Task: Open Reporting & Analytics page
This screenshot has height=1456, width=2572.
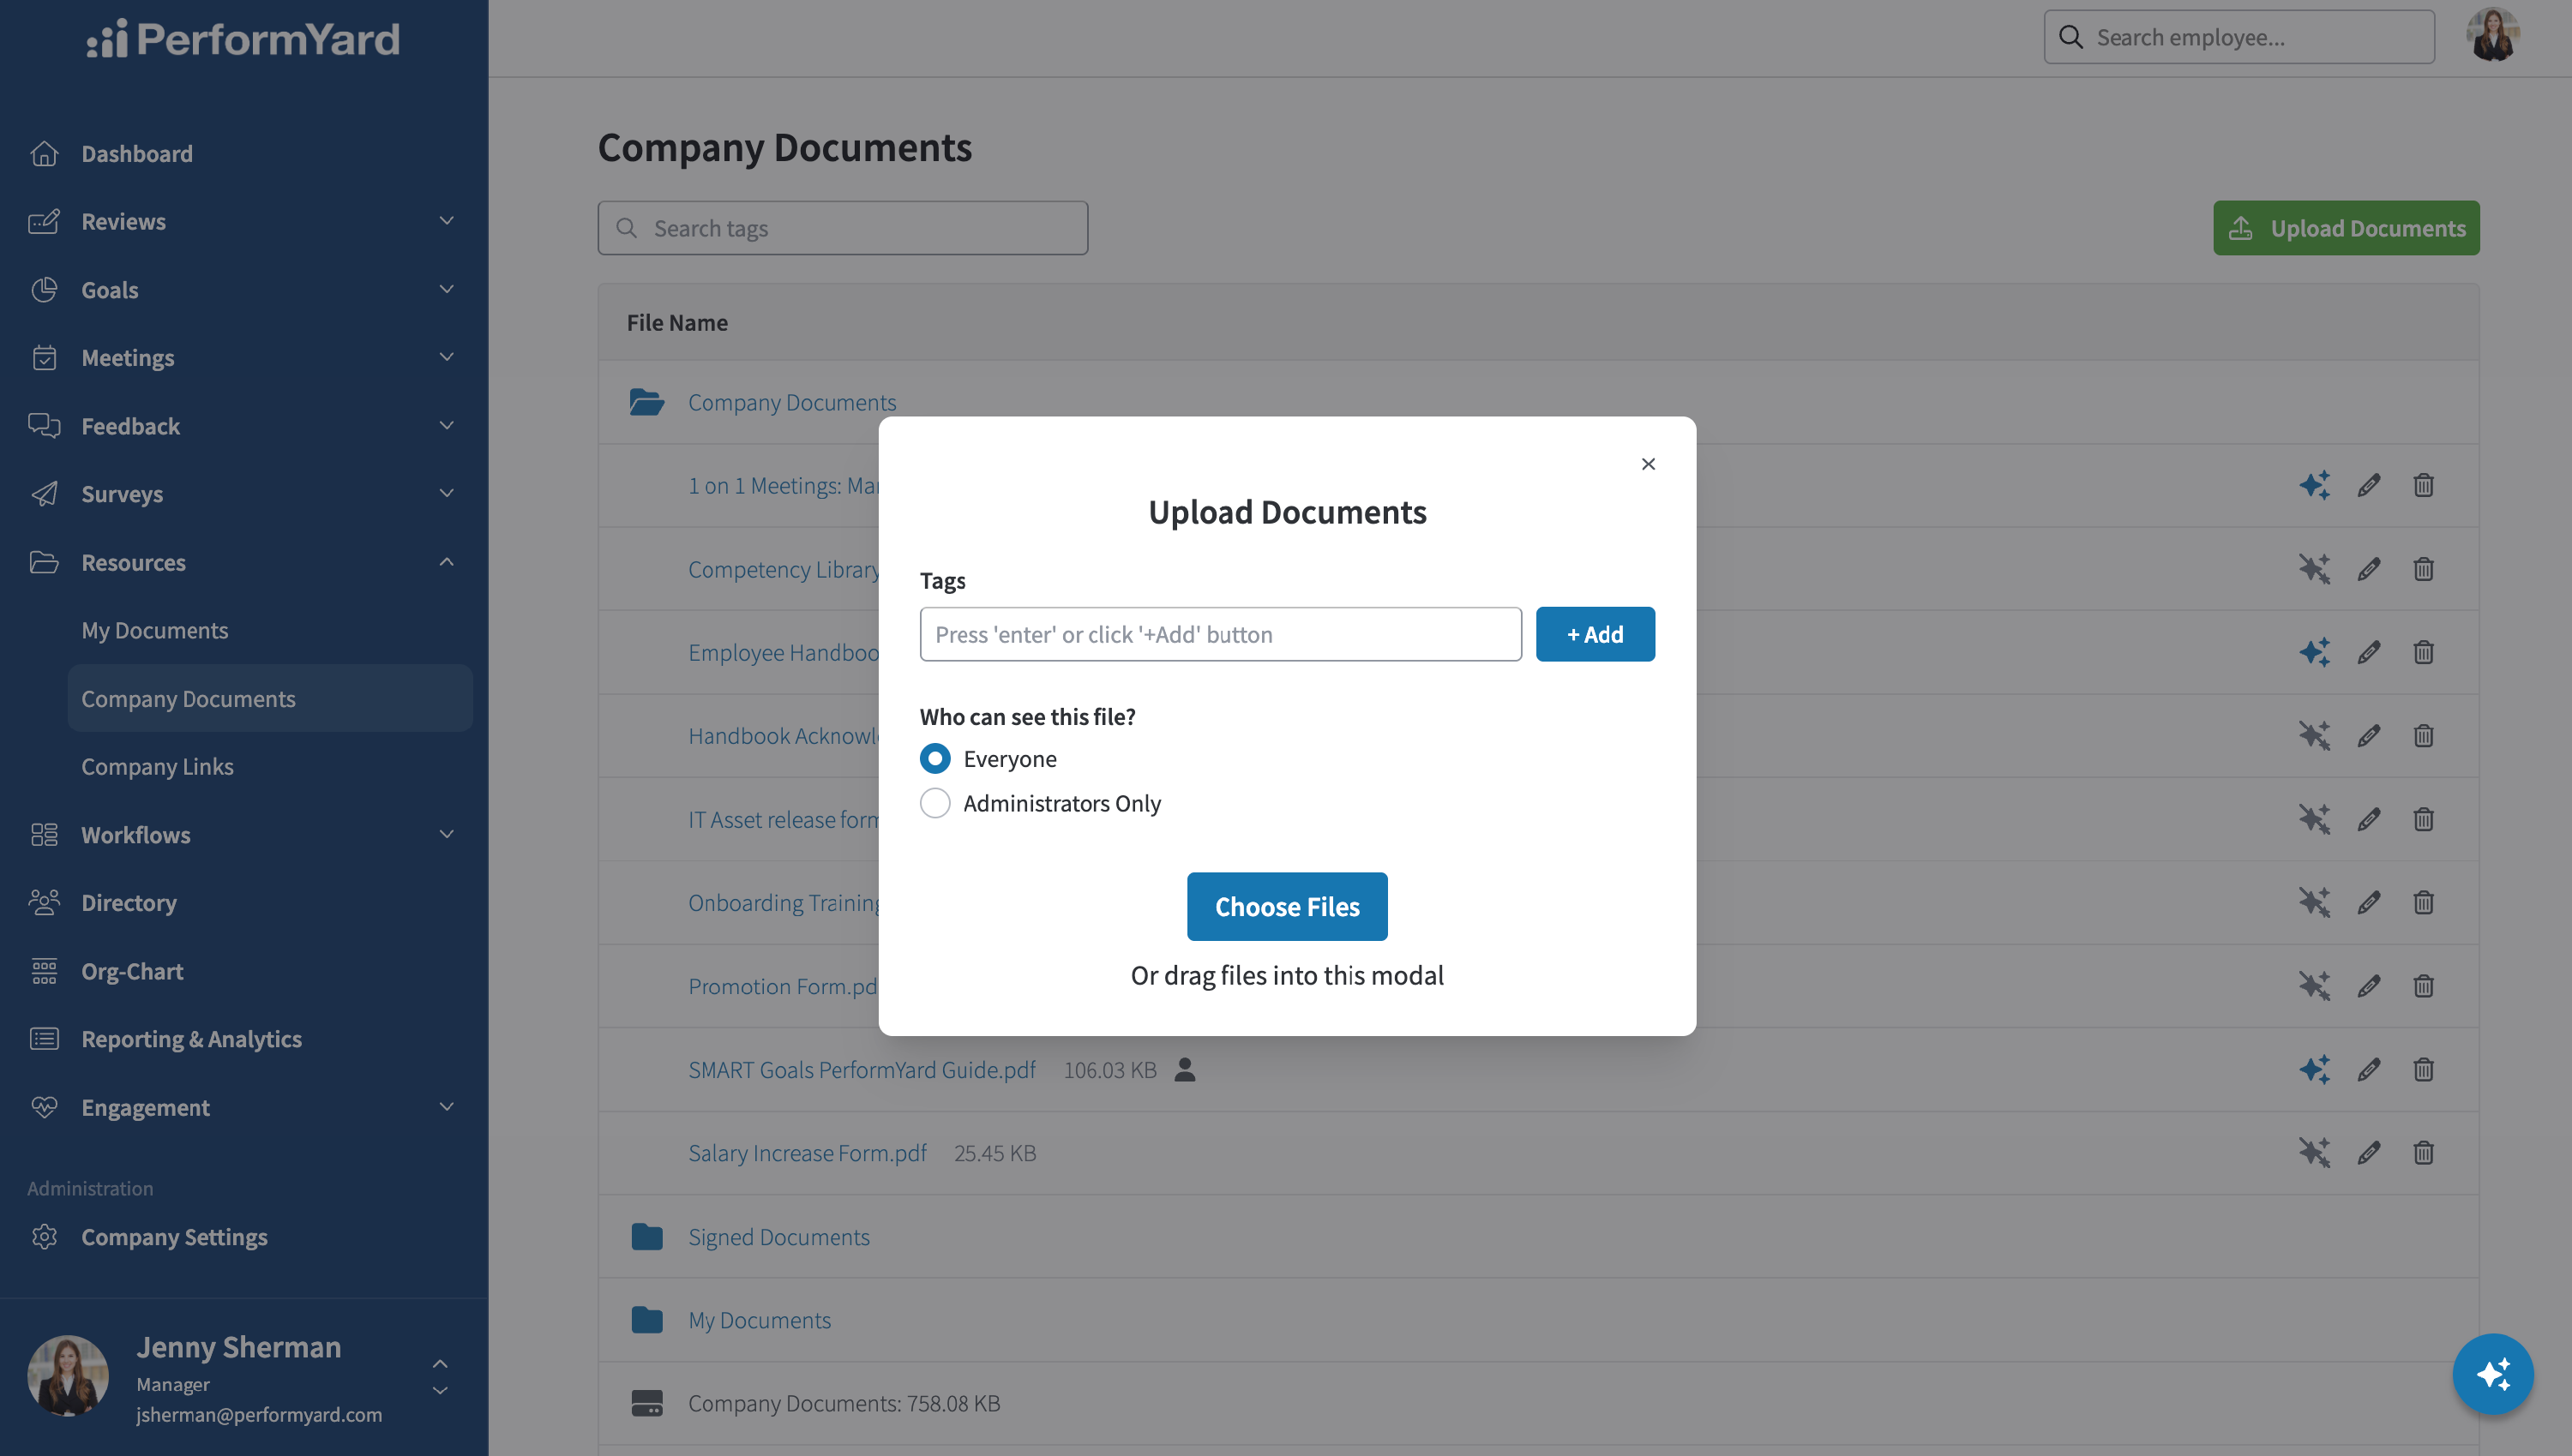Action: click(x=191, y=1039)
